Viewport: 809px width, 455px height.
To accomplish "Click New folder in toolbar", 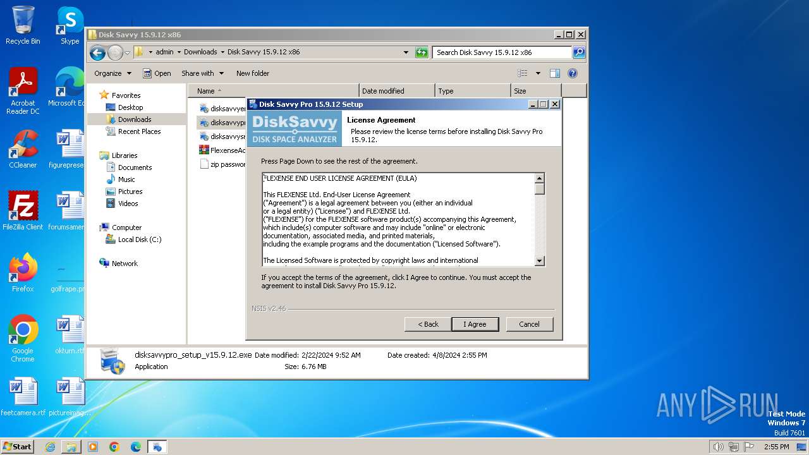I will click(x=253, y=73).
